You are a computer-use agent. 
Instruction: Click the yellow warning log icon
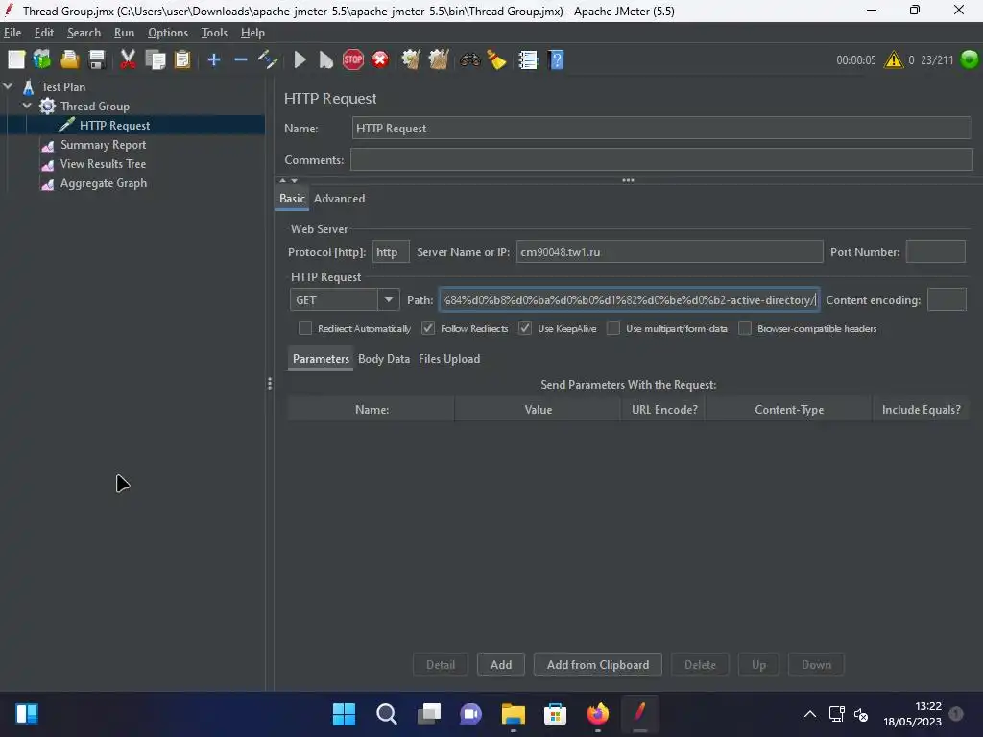[894, 60]
